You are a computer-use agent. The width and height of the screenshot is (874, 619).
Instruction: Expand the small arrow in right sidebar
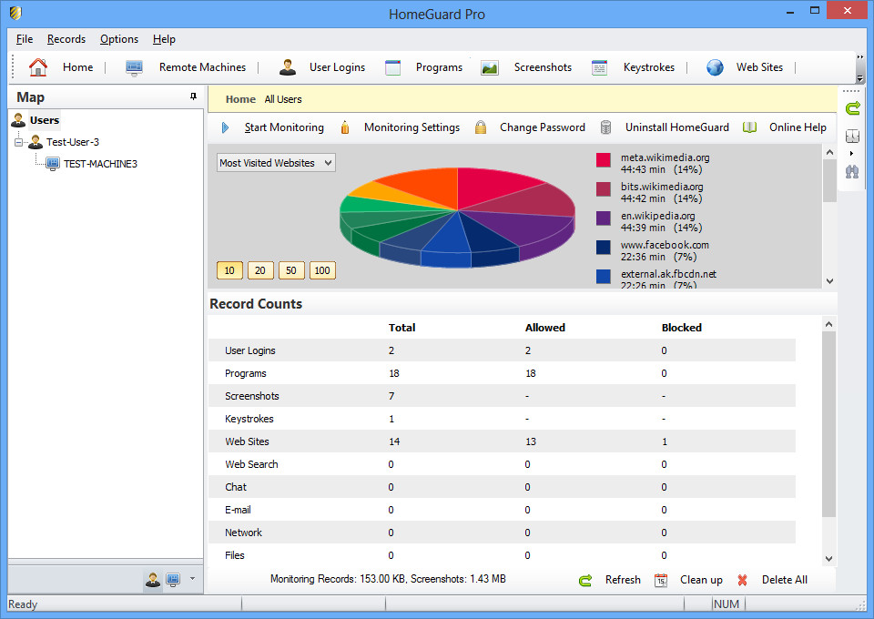tap(852, 153)
